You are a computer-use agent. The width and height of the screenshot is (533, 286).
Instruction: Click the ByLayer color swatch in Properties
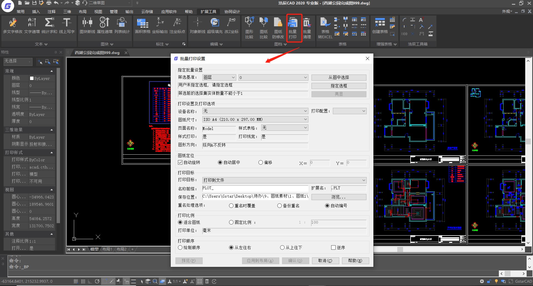click(x=32, y=78)
